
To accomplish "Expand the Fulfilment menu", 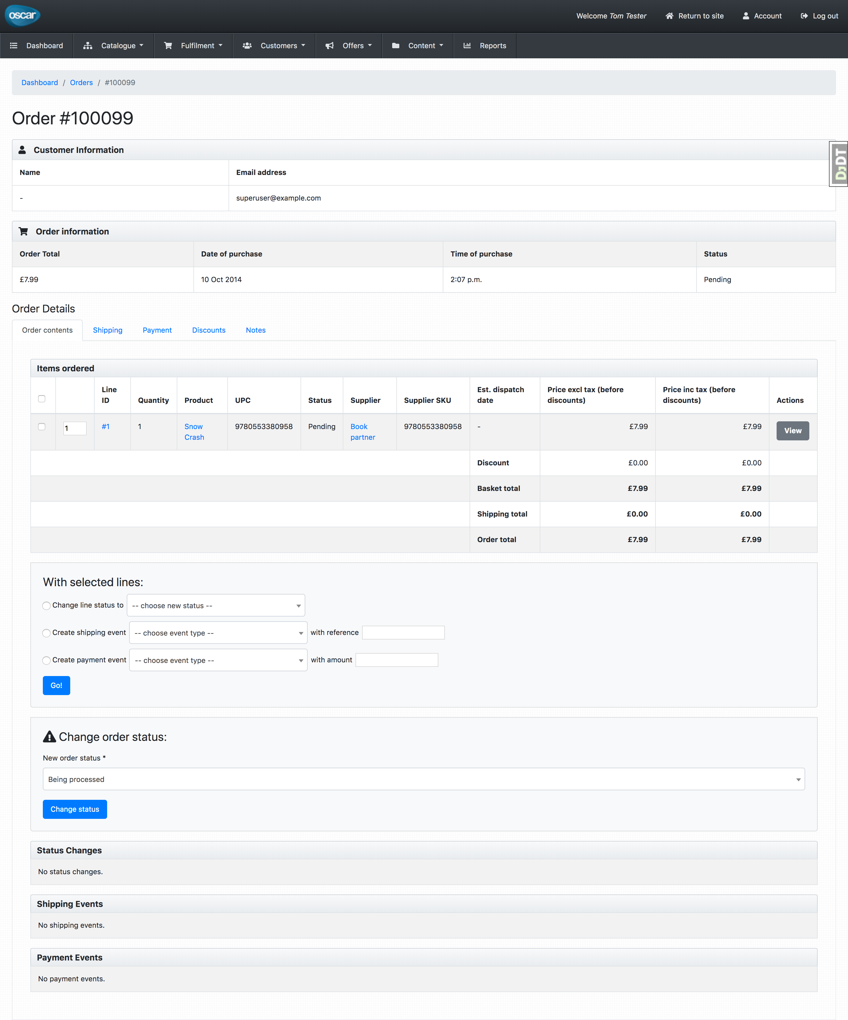I will pyautogui.click(x=193, y=46).
